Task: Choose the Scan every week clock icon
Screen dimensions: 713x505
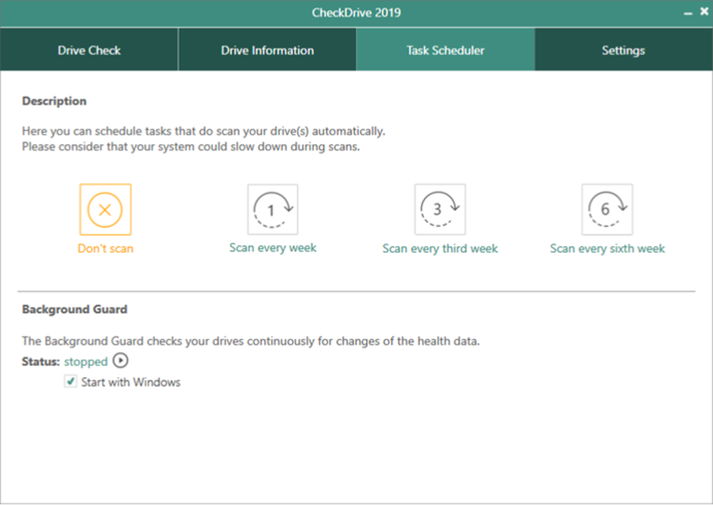Action: 273,210
